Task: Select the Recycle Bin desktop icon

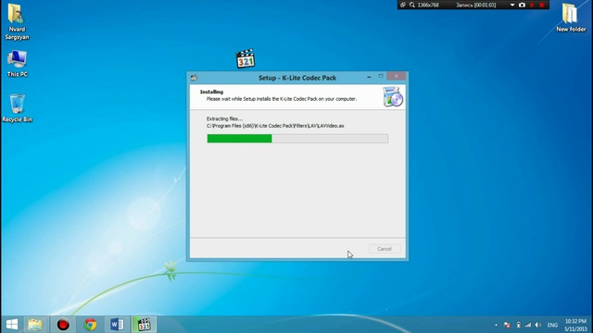Action: [x=17, y=108]
